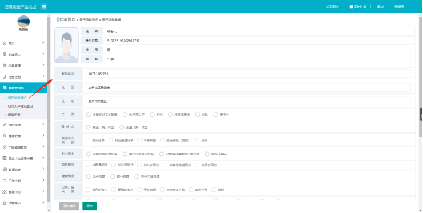This screenshot has width=423, height=213.
Task: Select 足够每月有结余 radio
Action: (88, 154)
